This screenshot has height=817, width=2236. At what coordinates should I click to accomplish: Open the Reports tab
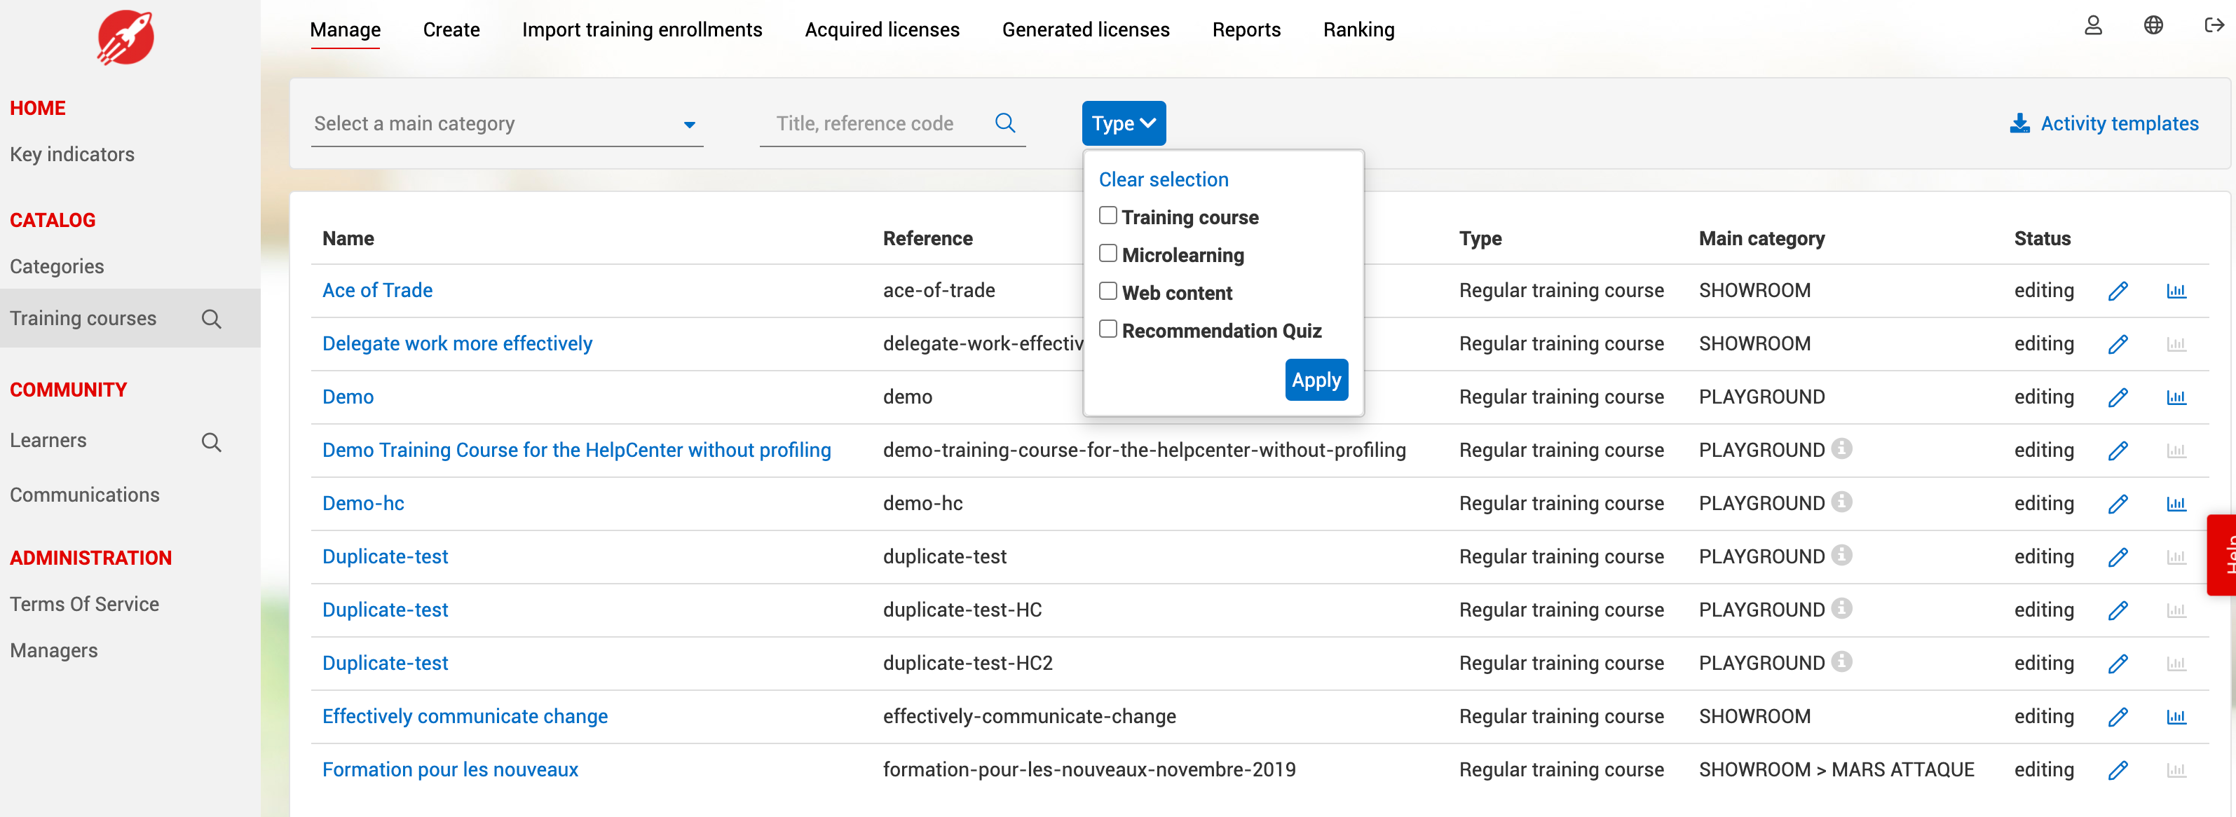pos(1246,29)
